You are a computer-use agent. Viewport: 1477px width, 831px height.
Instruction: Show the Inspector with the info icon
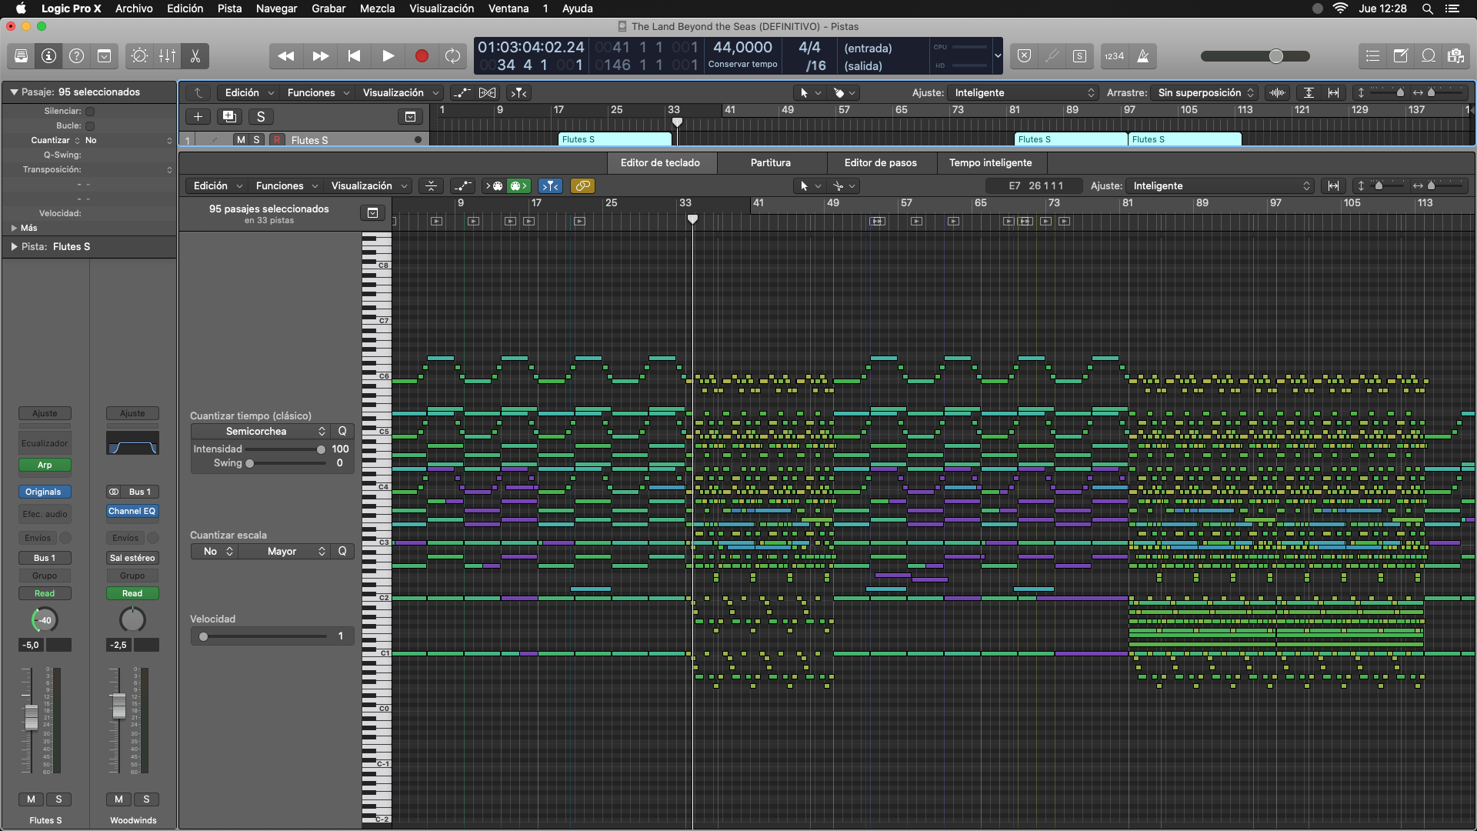pyautogui.click(x=49, y=56)
